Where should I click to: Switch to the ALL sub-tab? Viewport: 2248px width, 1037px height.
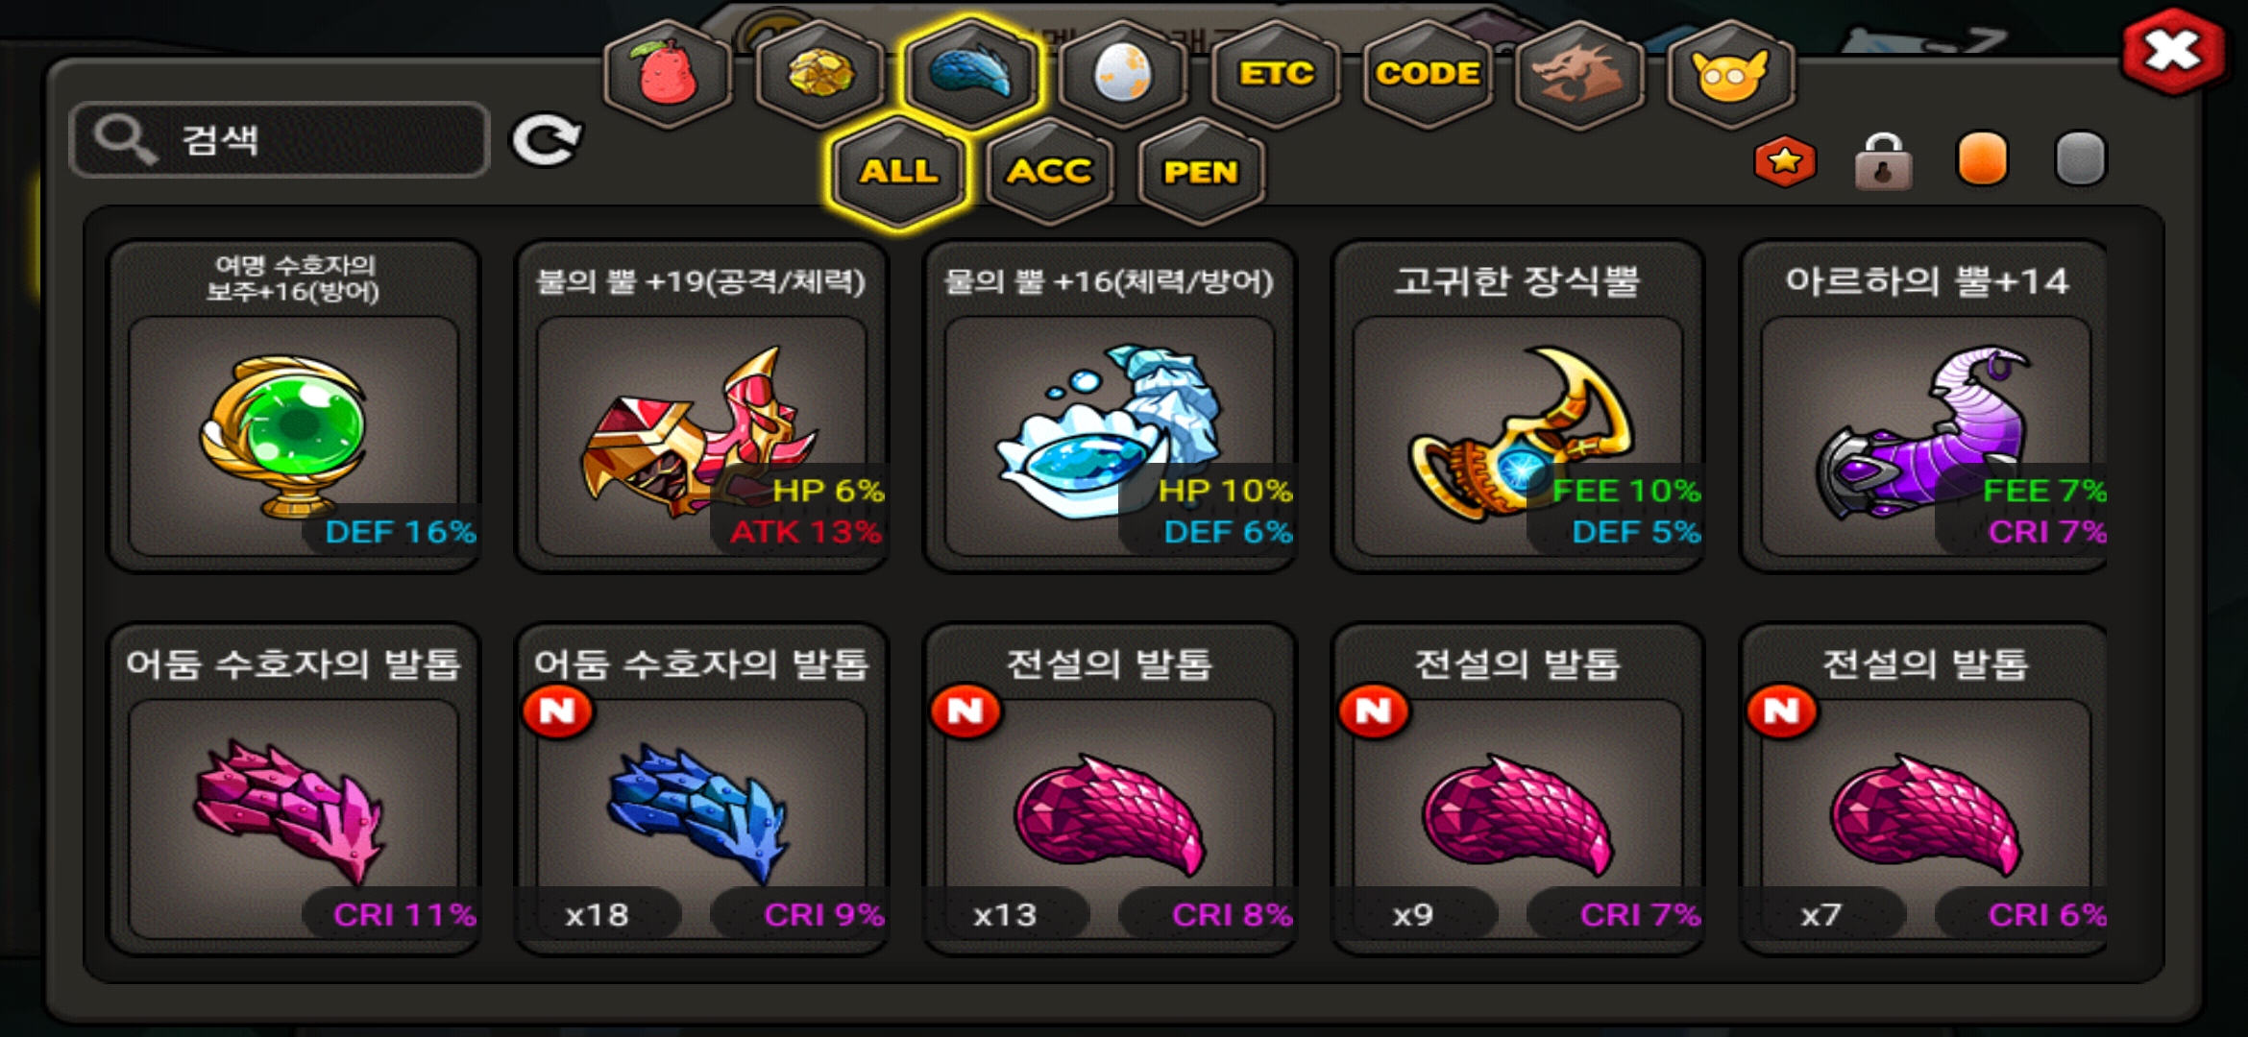tap(898, 172)
